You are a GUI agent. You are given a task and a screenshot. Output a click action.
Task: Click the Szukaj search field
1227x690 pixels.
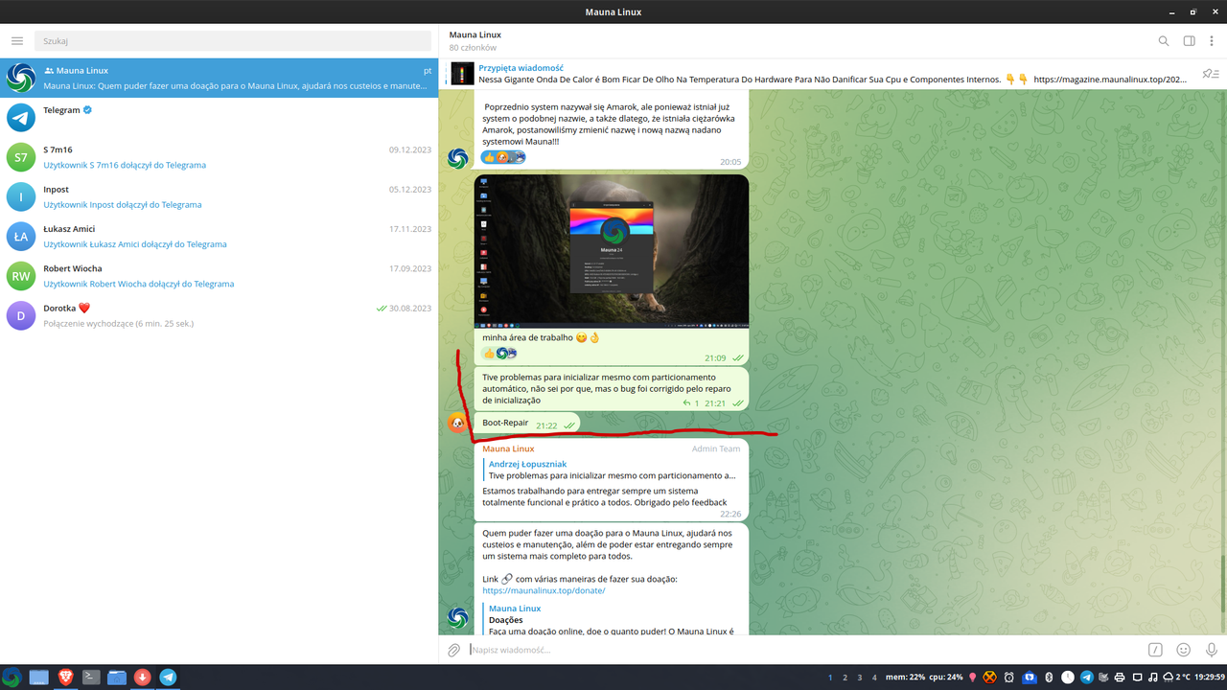coord(233,41)
